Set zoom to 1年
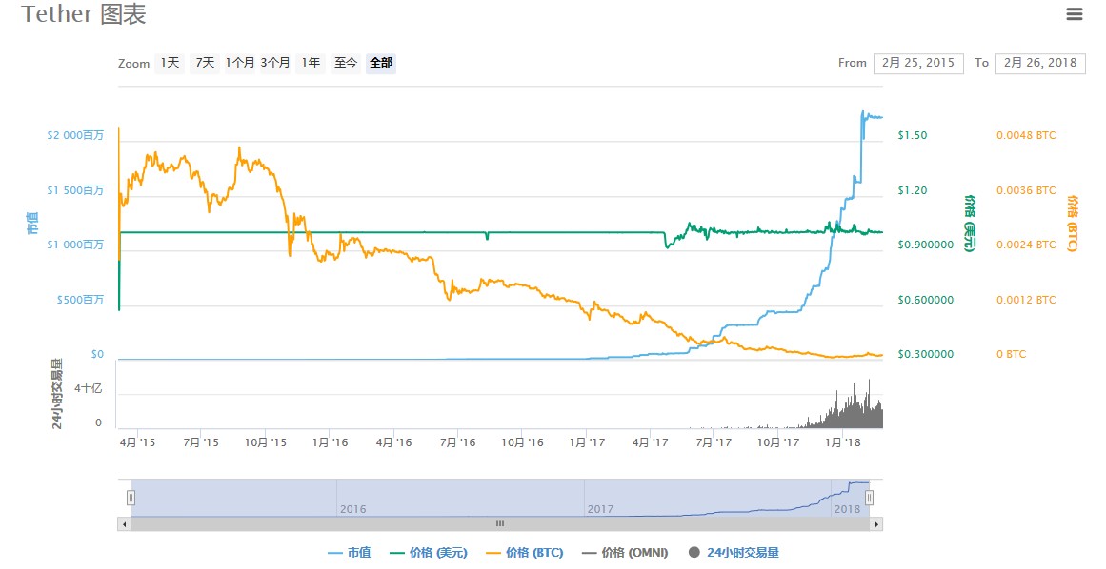1106x569 pixels. click(311, 63)
